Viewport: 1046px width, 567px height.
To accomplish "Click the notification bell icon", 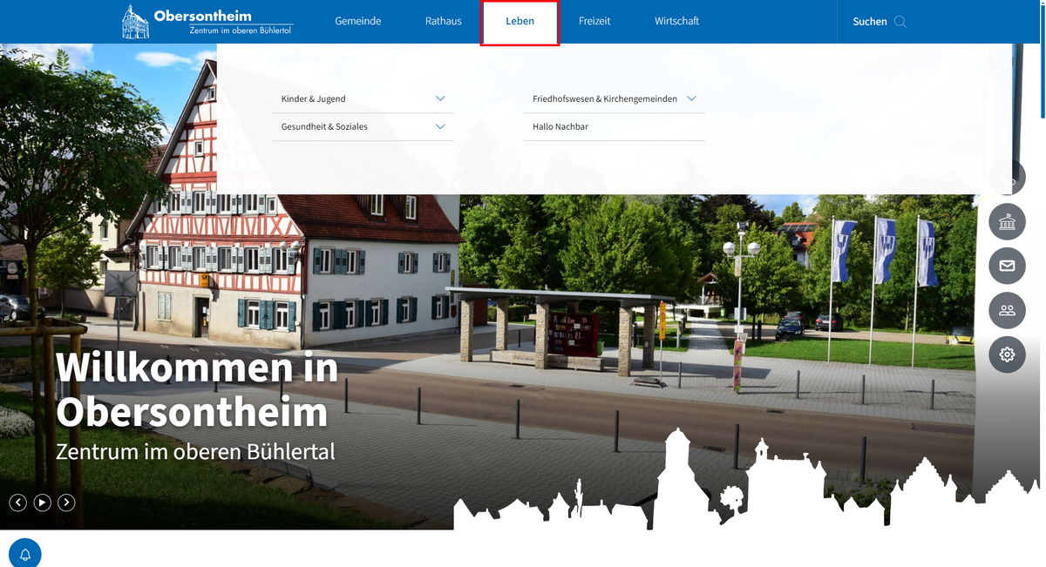I will [25, 554].
